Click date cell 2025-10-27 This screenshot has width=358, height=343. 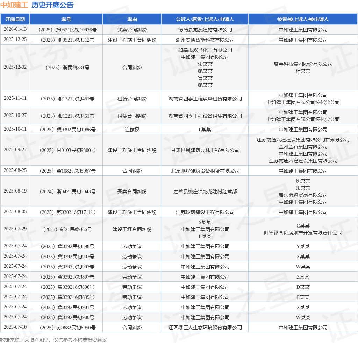point(15,115)
